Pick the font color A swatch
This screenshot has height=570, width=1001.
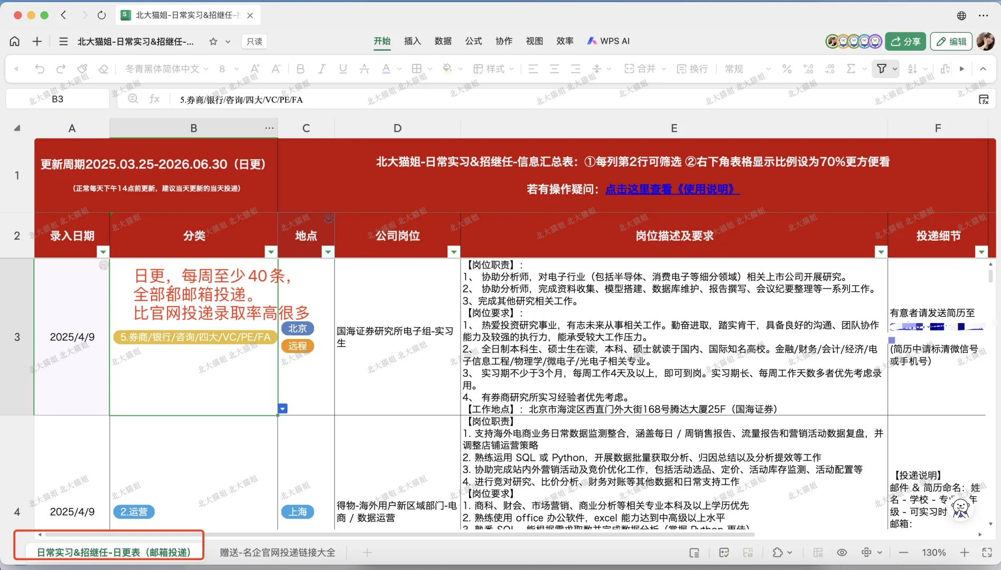(x=386, y=69)
